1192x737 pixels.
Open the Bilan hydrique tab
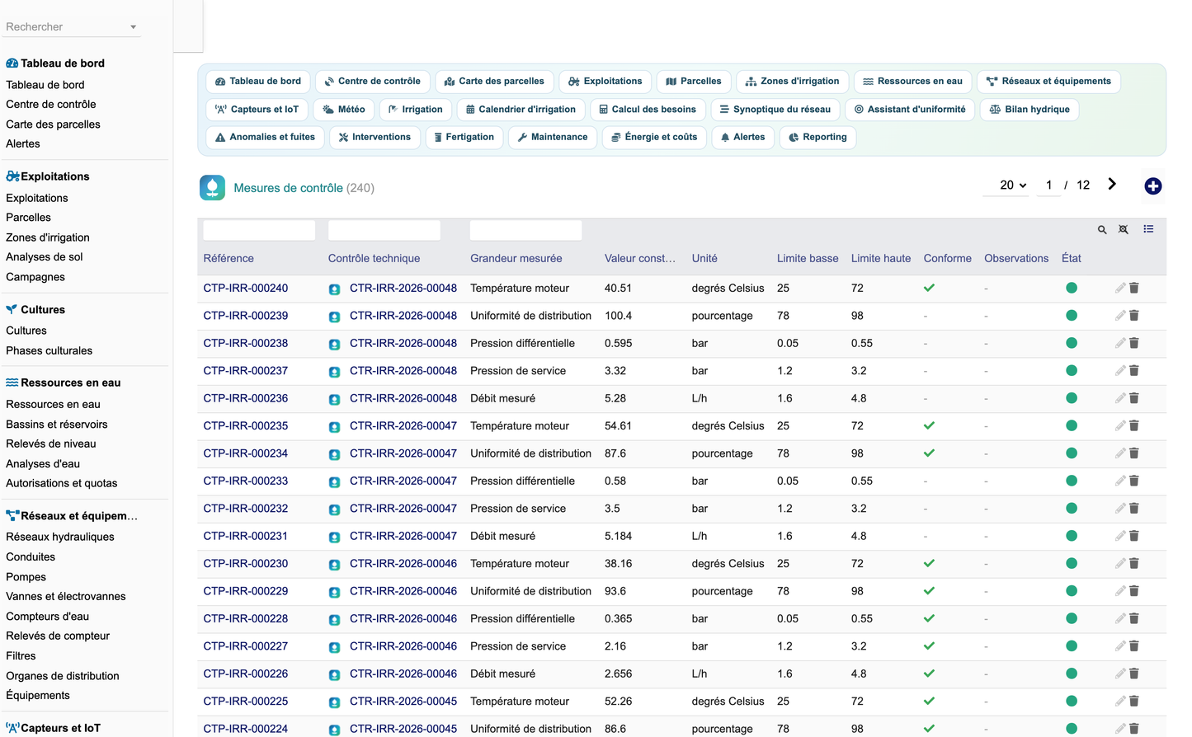coord(1029,110)
